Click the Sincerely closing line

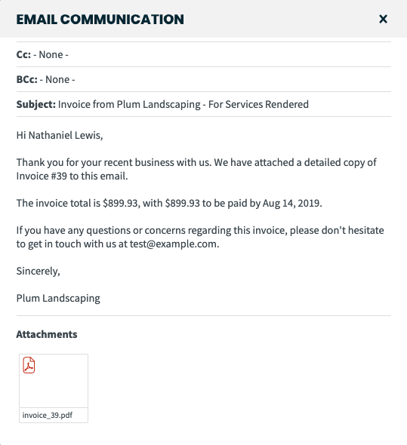coord(38,271)
